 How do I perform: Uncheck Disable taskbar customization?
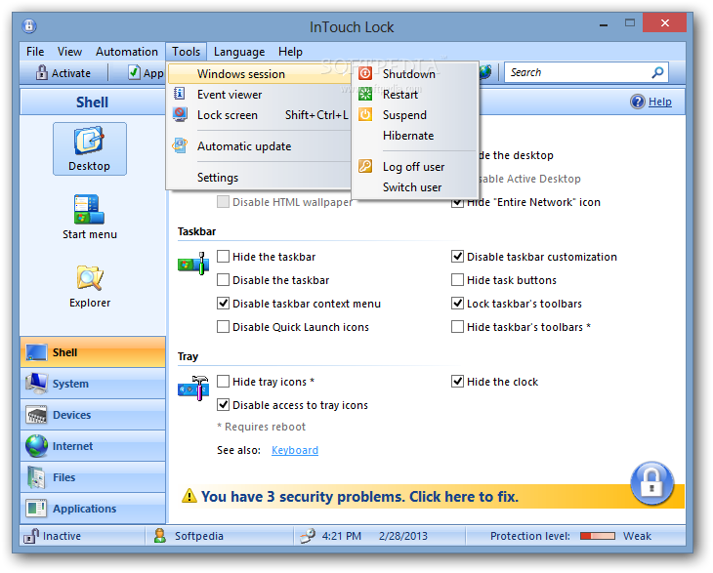pos(457,257)
